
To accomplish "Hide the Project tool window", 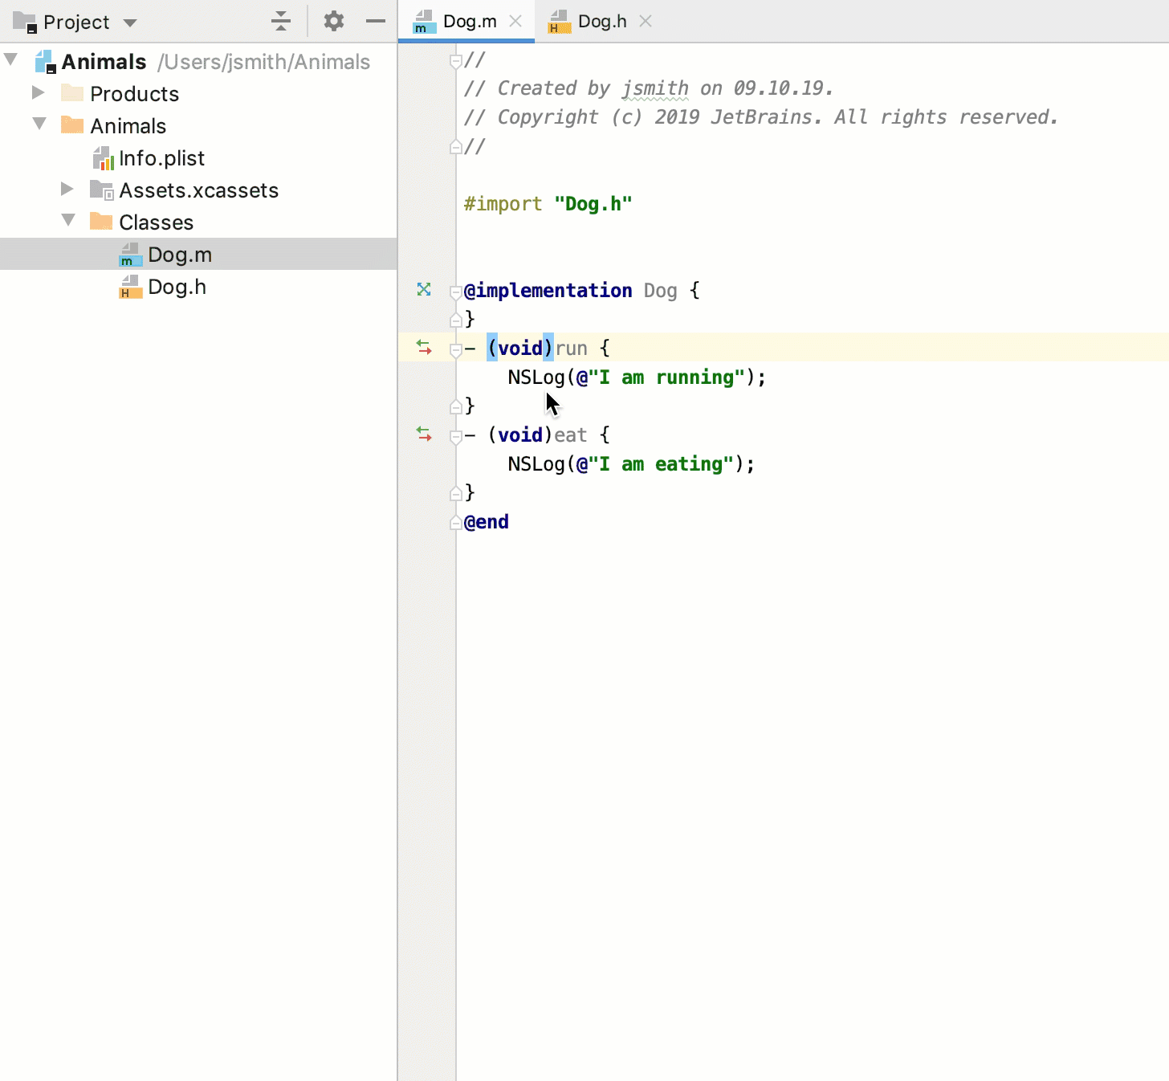I will tap(375, 22).
